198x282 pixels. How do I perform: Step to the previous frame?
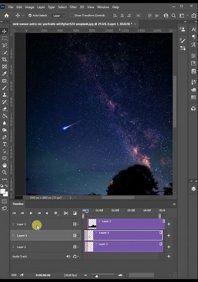[22, 213]
